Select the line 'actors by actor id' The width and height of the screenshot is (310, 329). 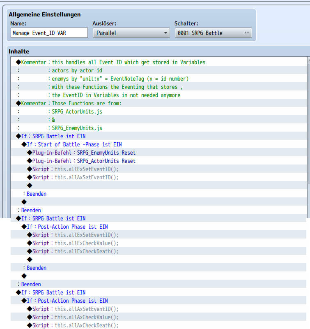coord(159,70)
